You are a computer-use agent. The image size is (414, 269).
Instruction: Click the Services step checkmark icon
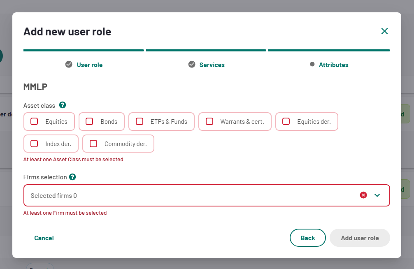[192, 65]
